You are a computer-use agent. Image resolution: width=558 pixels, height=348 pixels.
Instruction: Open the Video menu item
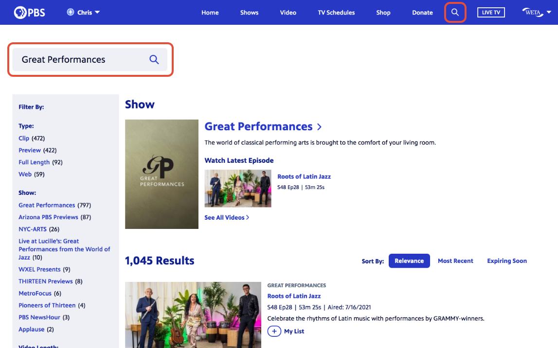(x=288, y=13)
